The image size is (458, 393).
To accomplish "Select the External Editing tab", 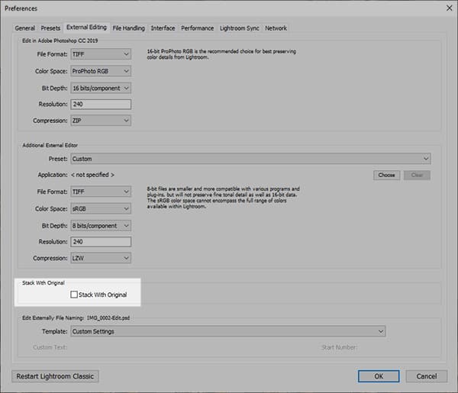I will tap(86, 27).
